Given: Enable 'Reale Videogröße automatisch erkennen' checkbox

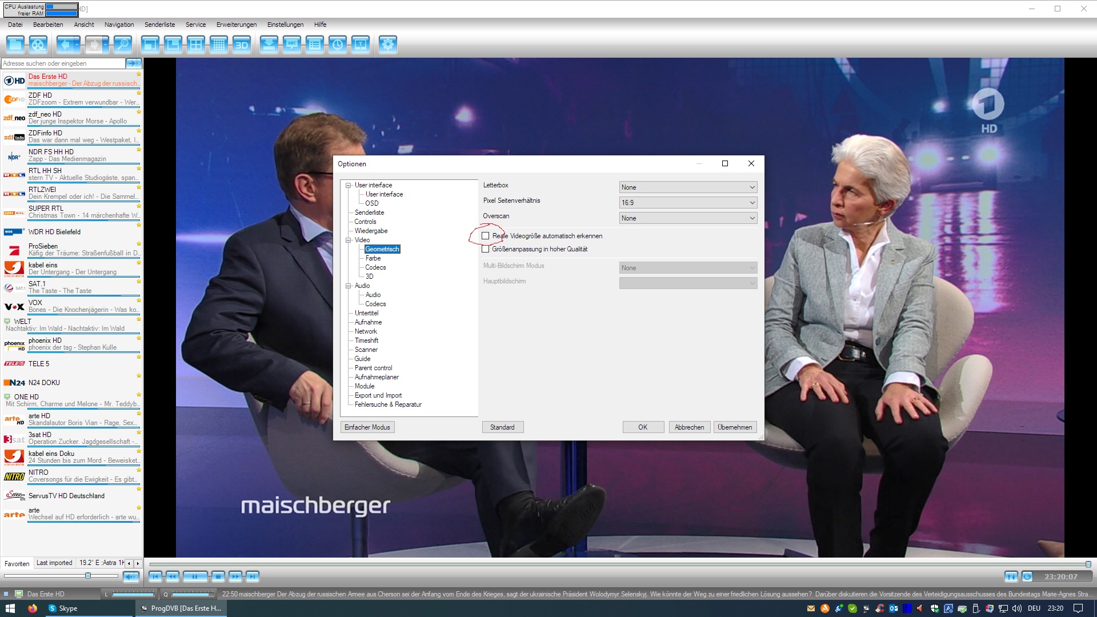Looking at the screenshot, I should pyautogui.click(x=486, y=236).
